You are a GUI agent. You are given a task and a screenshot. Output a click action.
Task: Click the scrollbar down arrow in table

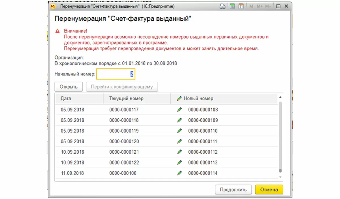[x=280, y=177]
